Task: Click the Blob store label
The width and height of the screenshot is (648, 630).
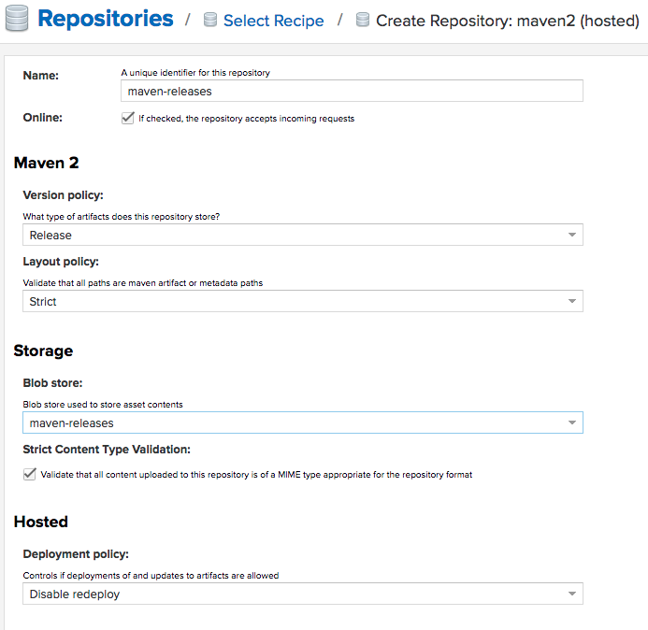Action: (53, 383)
